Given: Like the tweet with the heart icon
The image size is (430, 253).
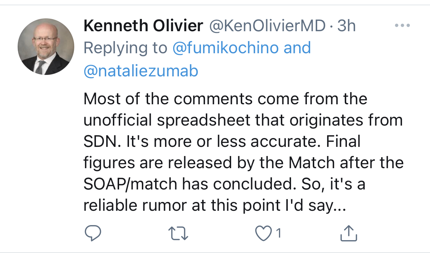Looking at the screenshot, I should [x=263, y=233].
